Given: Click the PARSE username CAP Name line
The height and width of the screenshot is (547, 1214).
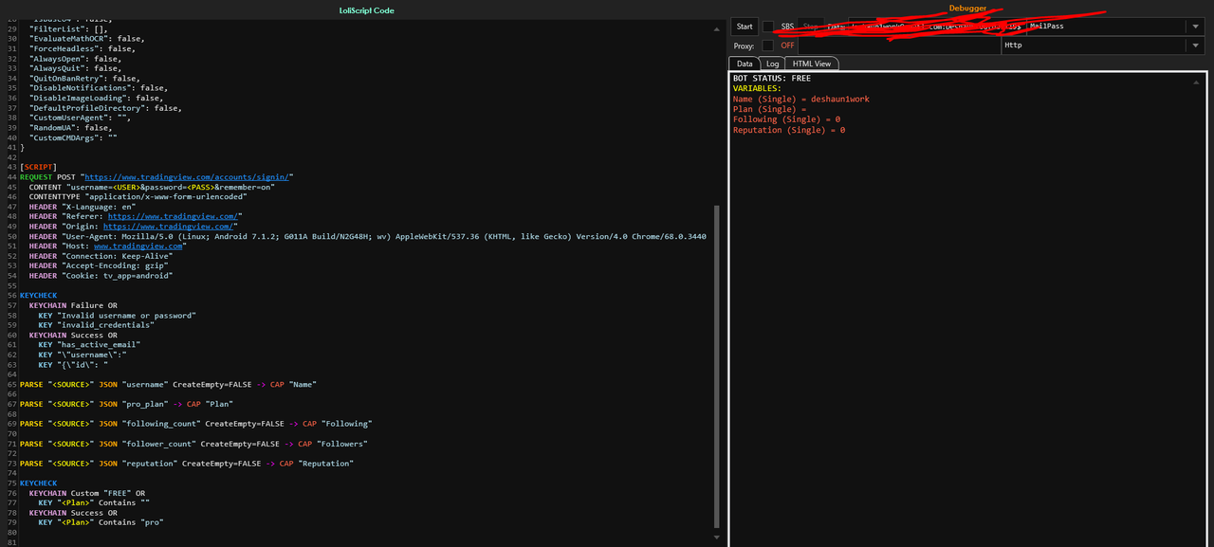Looking at the screenshot, I should click(168, 384).
